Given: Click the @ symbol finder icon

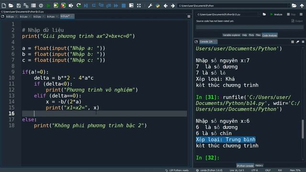Looking at the screenshot, I should (41, 6).
